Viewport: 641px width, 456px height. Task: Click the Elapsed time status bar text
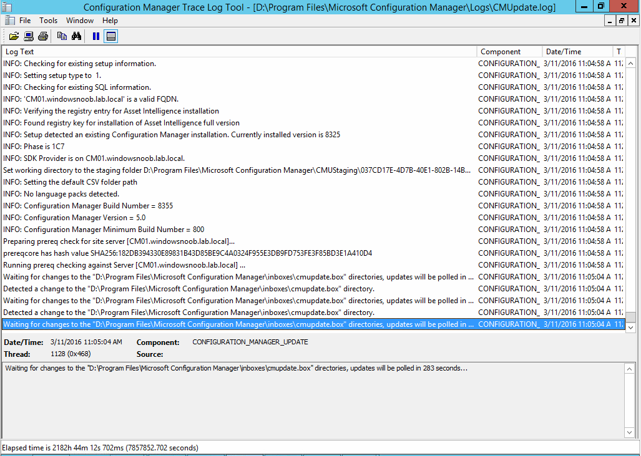click(x=100, y=448)
